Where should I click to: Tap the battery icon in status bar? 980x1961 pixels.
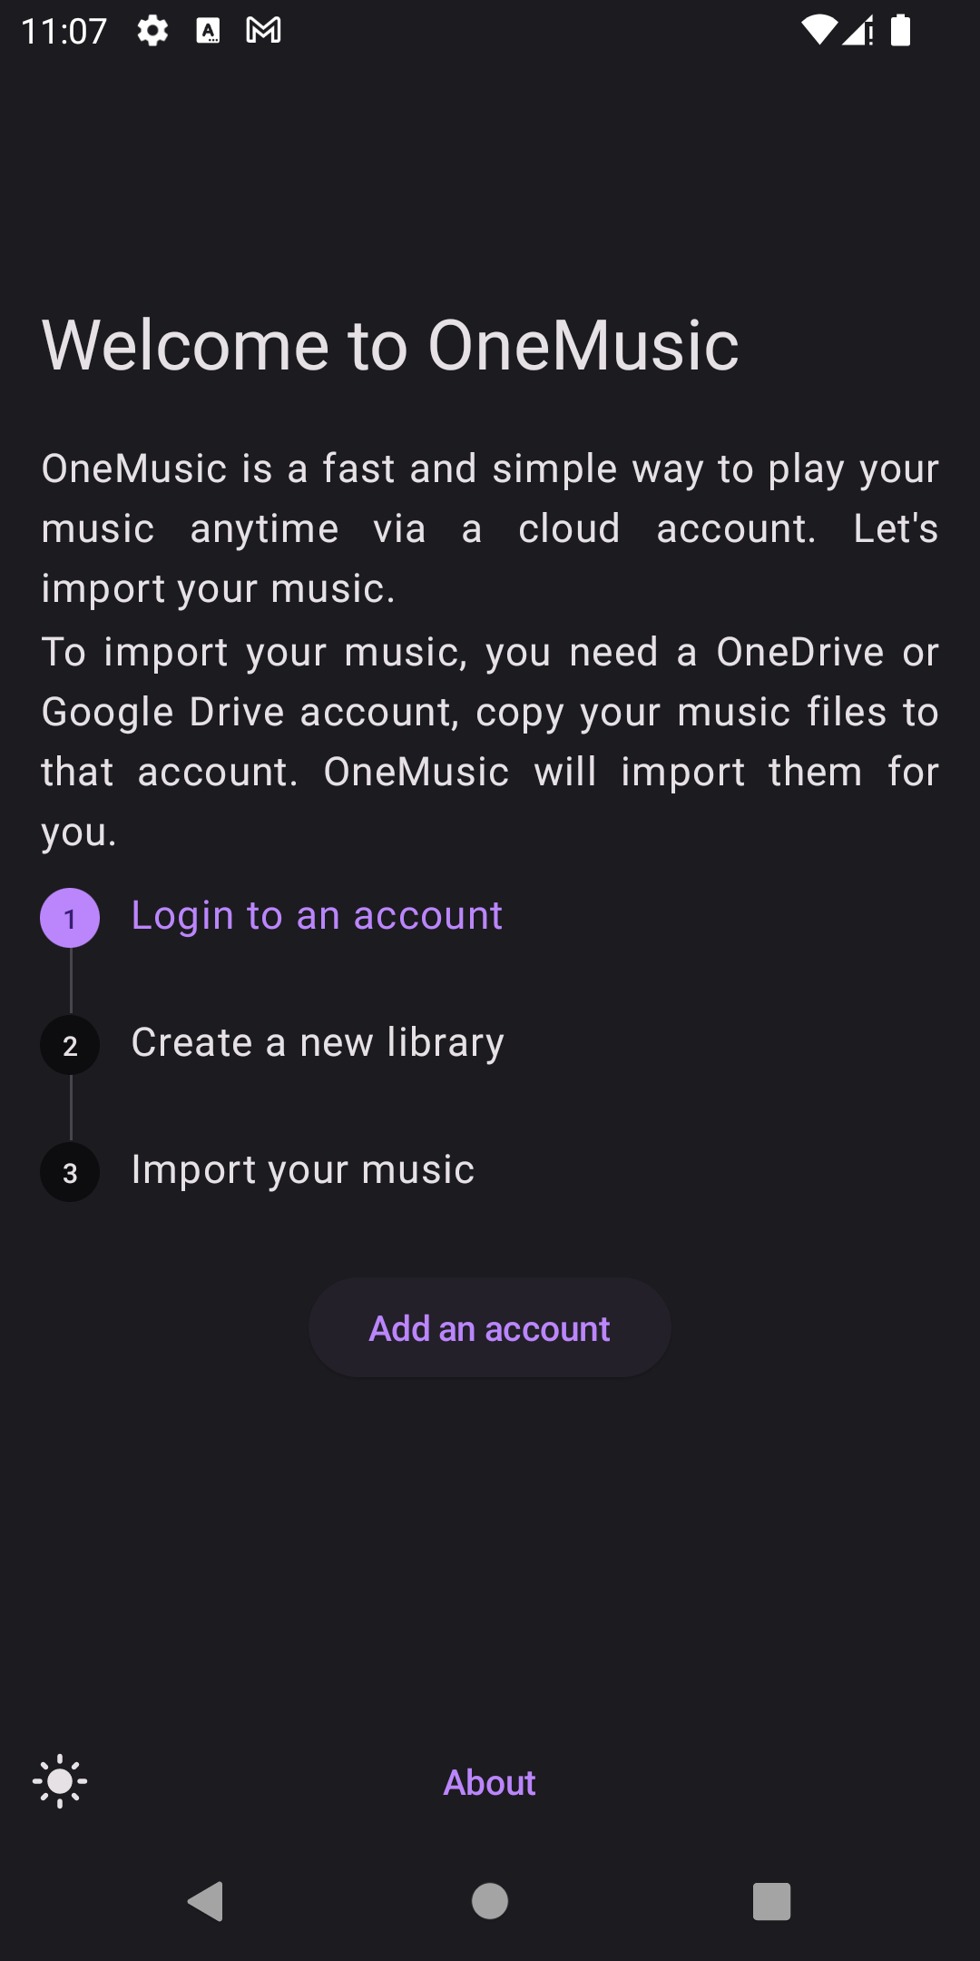[900, 30]
